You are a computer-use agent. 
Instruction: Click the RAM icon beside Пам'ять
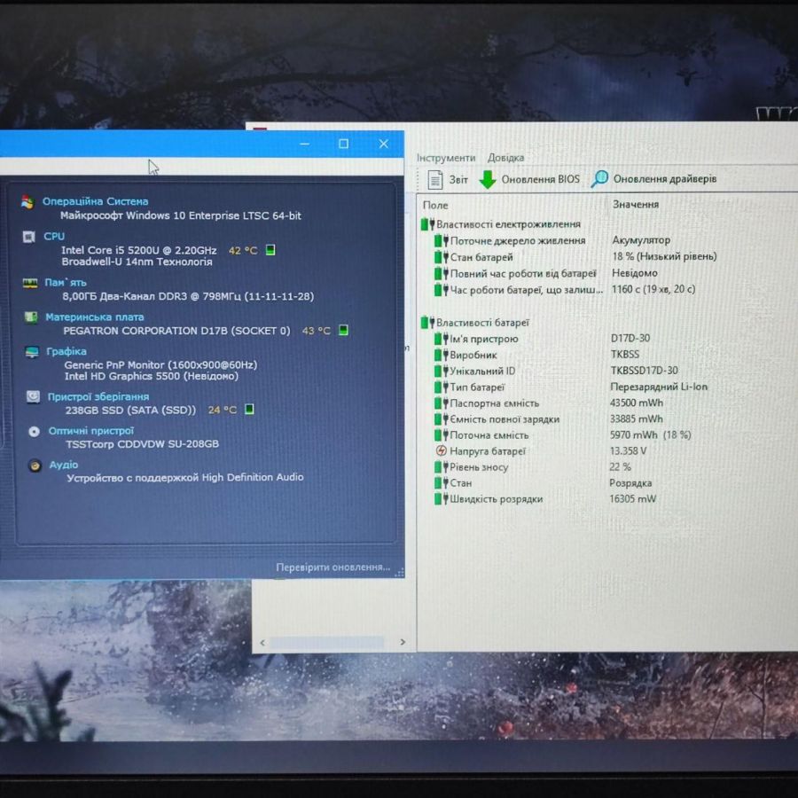30,283
